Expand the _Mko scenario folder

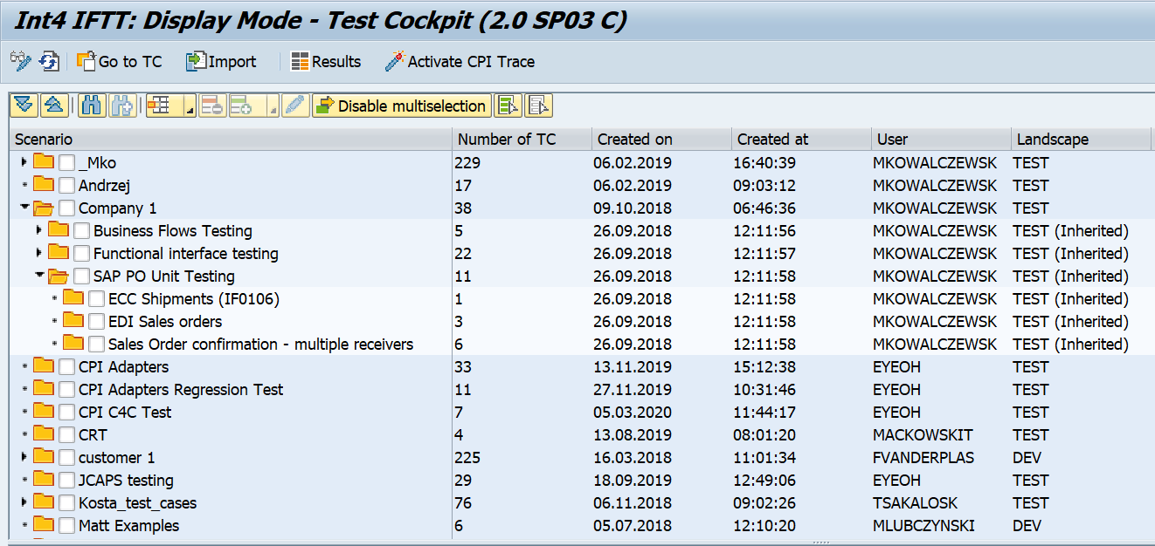point(24,162)
